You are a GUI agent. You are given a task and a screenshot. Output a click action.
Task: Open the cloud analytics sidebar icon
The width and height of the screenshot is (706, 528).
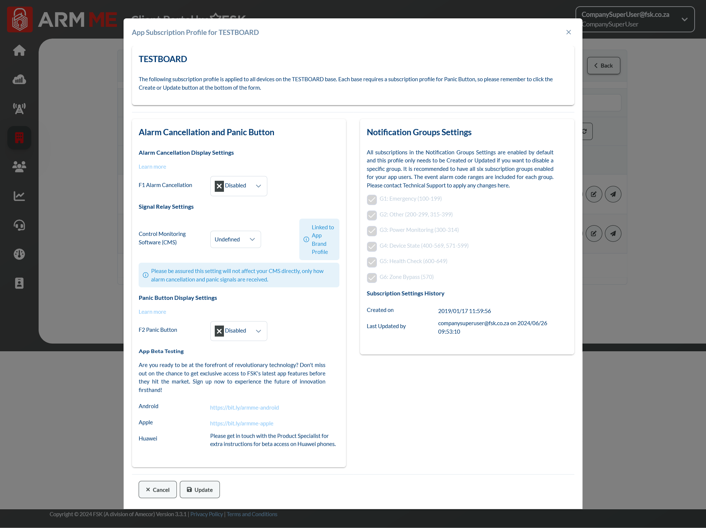click(x=19, y=79)
